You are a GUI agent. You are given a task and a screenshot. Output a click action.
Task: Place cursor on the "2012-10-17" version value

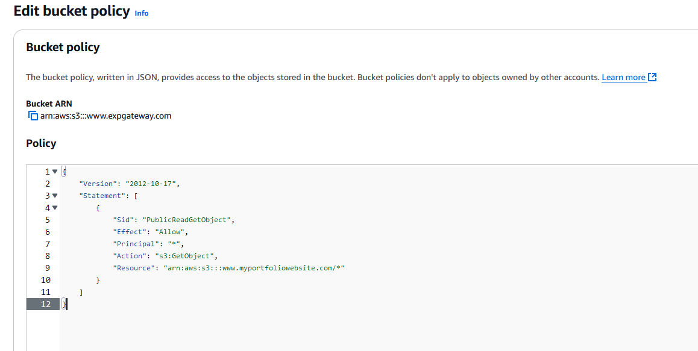pyautogui.click(x=151, y=183)
